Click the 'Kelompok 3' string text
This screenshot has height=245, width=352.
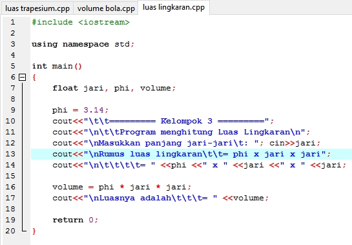click(187, 121)
